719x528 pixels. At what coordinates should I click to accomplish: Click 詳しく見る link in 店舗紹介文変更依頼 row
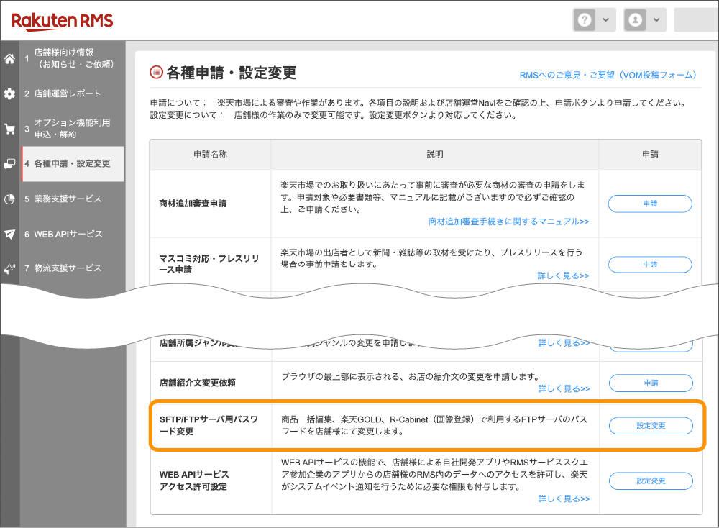click(x=563, y=389)
